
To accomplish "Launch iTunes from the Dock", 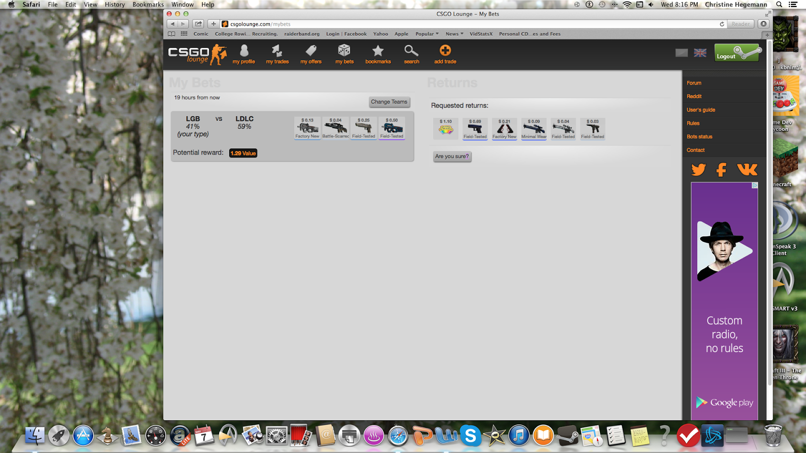I will (x=519, y=435).
